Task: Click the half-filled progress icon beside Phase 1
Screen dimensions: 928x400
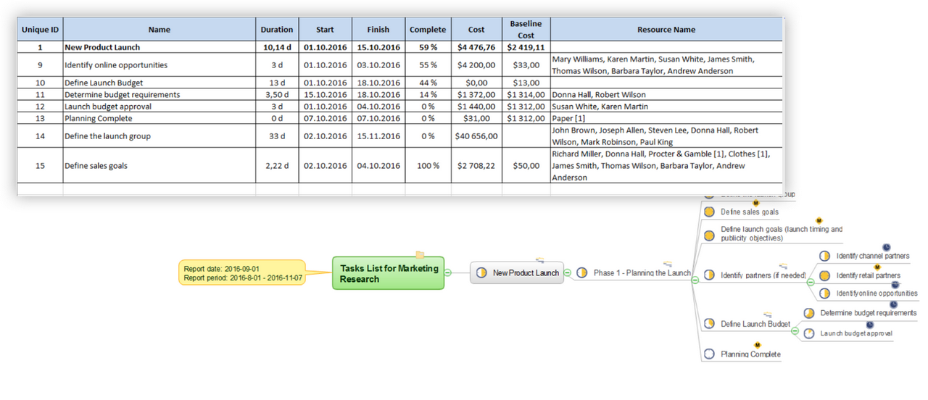Action: pyautogui.click(x=582, y=273)
